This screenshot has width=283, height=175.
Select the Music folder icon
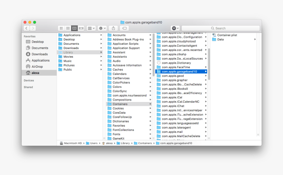coord(60,61)
